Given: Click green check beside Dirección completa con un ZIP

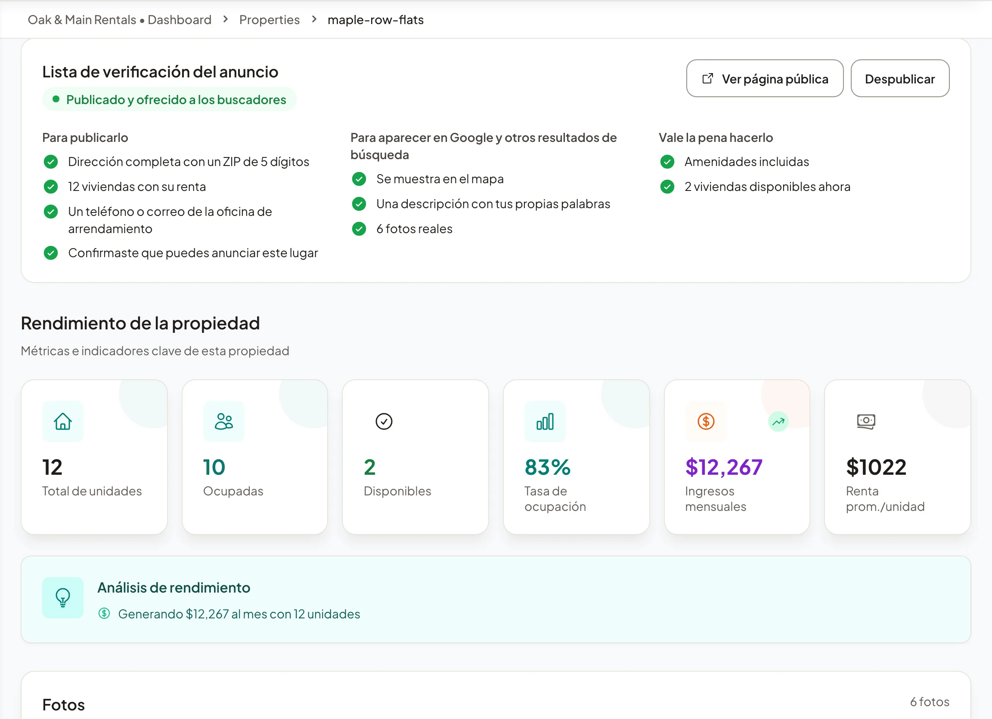Looking at the screenshot, I should coord(51,162).
